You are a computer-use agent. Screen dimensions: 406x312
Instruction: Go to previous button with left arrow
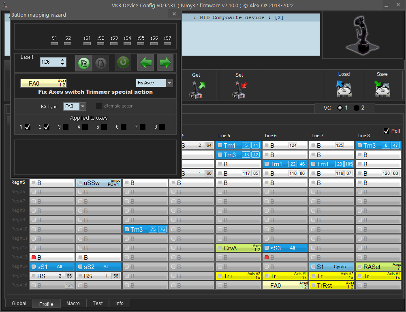(x=146, y=62)
